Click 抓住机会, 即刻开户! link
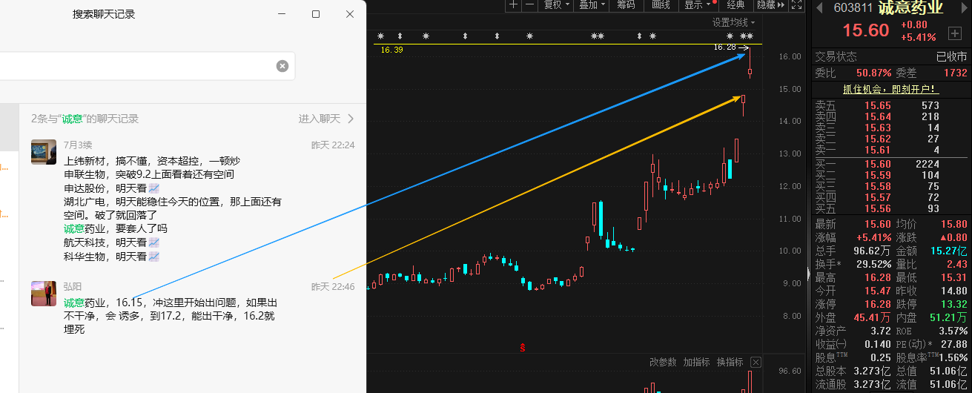Screen dimensions: 972x393 pyautogui.click(x=890, y=89)
